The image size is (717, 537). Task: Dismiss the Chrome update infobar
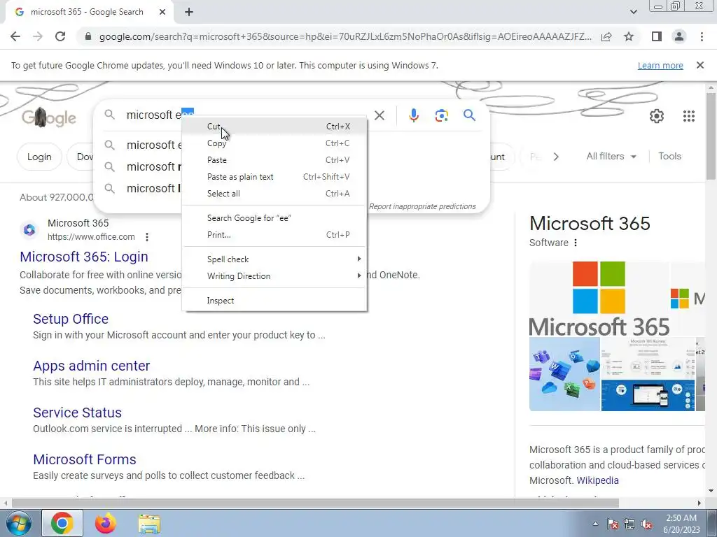(x=700, y=65)
